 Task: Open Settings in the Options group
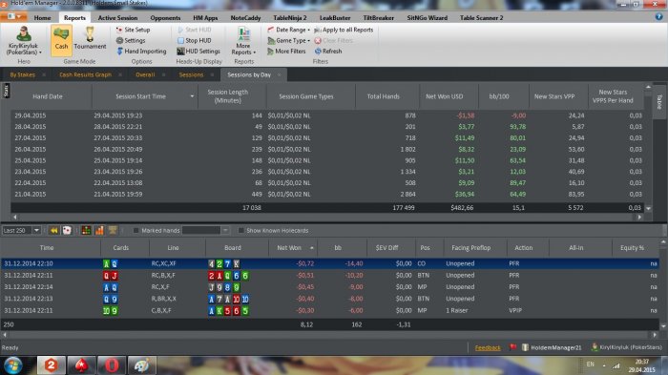(x=131, y=40)
